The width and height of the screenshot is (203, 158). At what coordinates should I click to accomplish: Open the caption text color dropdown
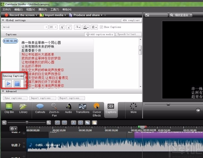point(78,27)
